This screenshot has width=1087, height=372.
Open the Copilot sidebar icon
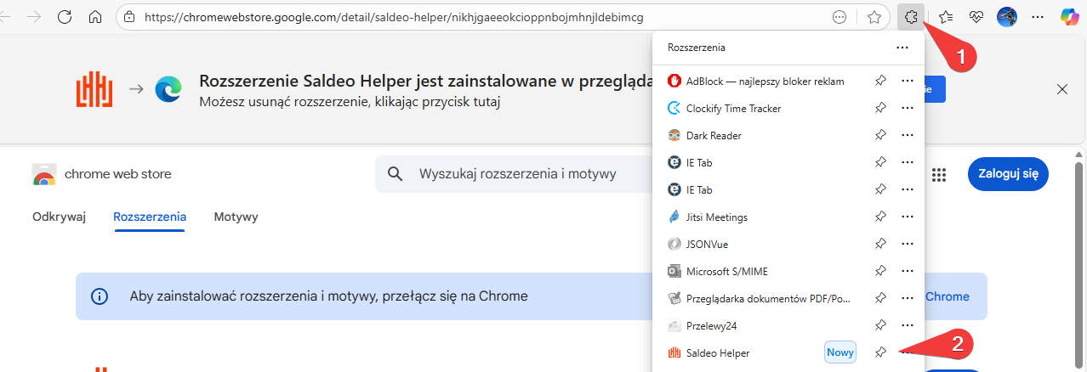click(1070, 17)
